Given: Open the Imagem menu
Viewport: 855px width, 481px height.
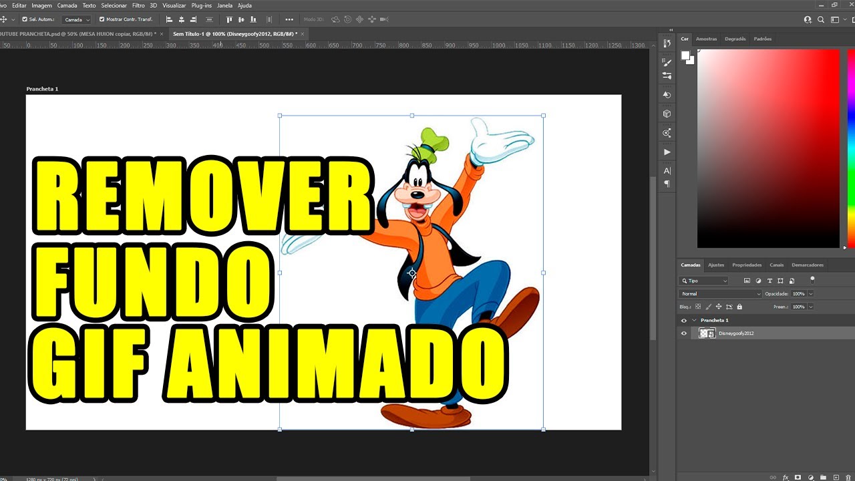Looking at the screenshot, I should 41,5.
